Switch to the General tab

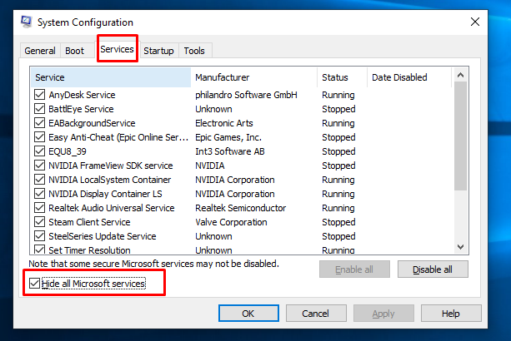[x=40, y=51]
